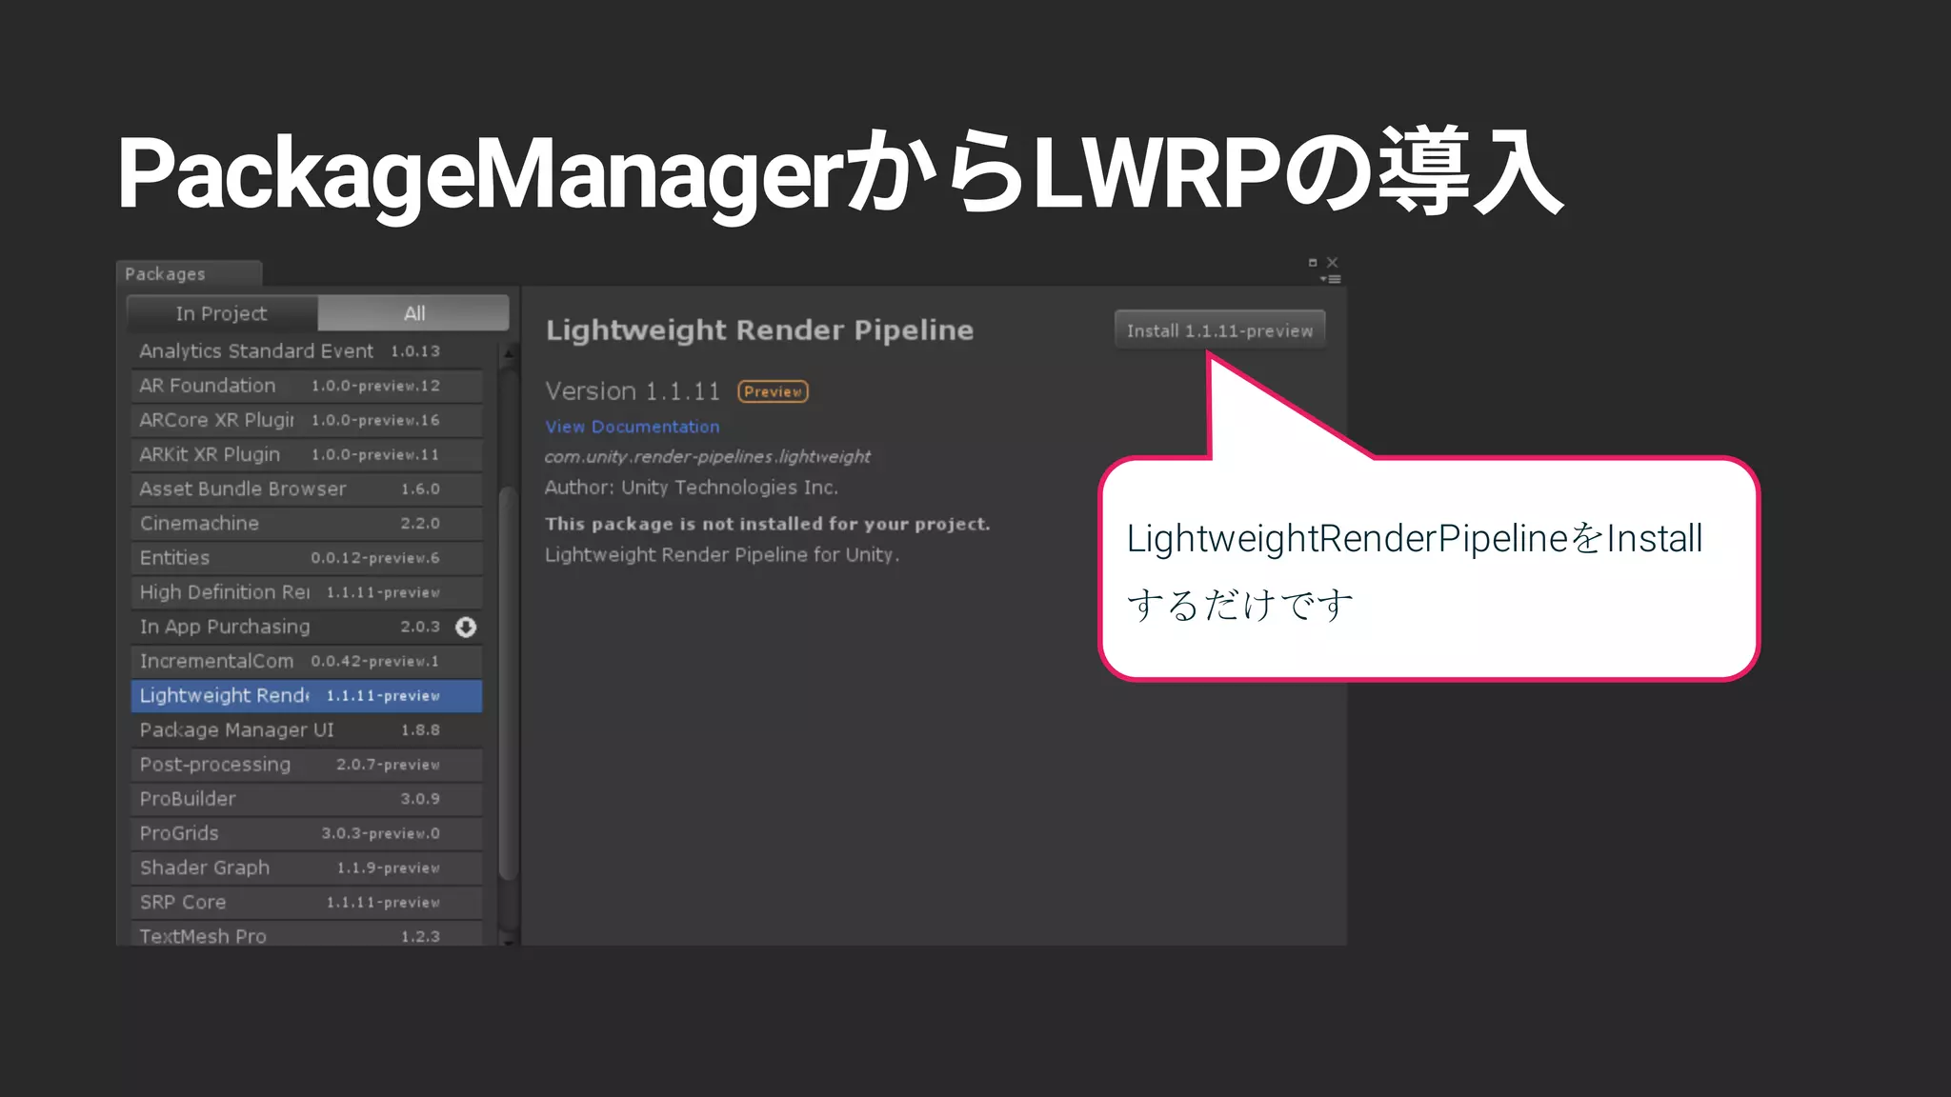
Task: Click the scrollbar up arrow
Action: point(509,353)
